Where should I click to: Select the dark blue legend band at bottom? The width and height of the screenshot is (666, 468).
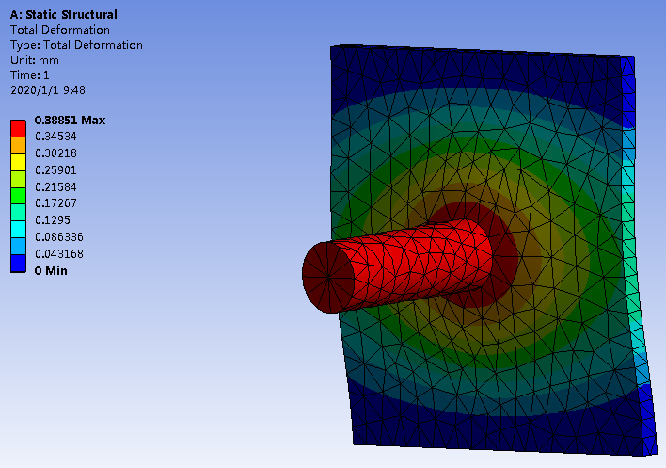click(x=19, y=265)
